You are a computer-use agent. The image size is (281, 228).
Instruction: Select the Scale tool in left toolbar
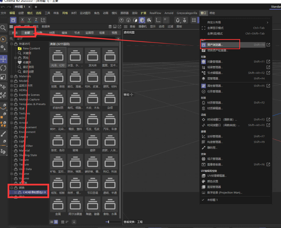point(3,77)
